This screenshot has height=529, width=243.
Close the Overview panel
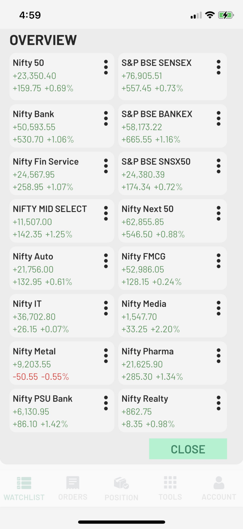[x=188, y=449]
